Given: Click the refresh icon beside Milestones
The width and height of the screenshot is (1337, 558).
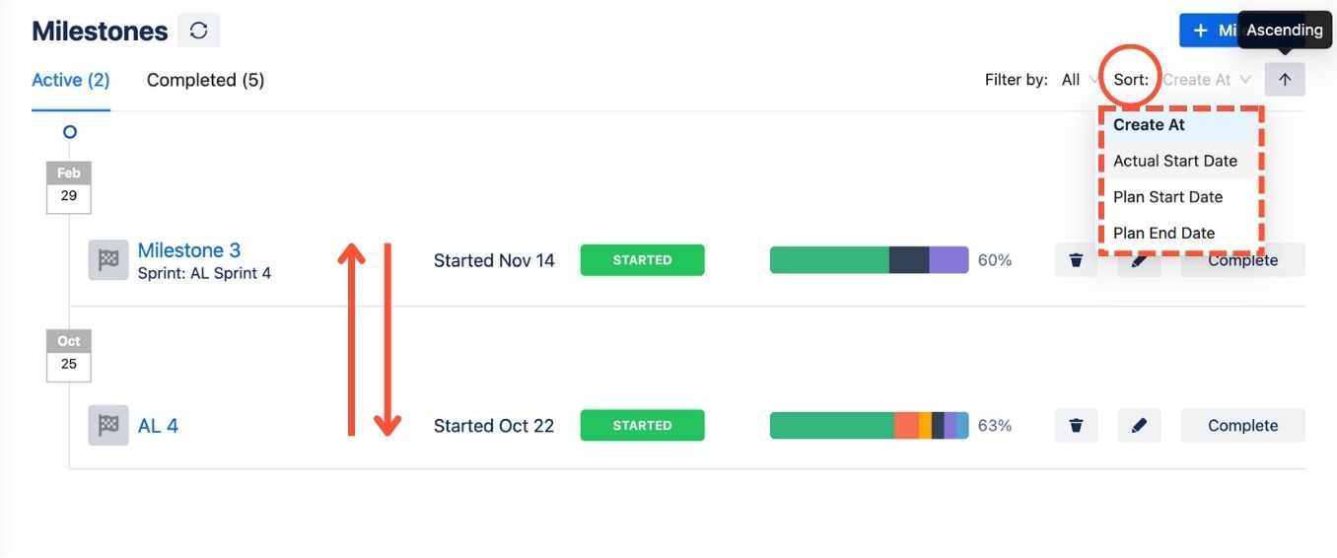Looking at the screenshot, I should point(198,31).
